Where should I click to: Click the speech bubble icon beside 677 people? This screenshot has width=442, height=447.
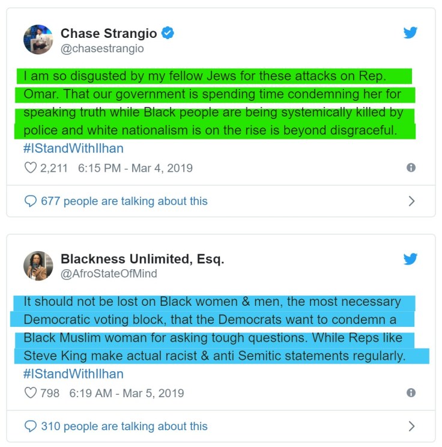click(x=31, y=201)
